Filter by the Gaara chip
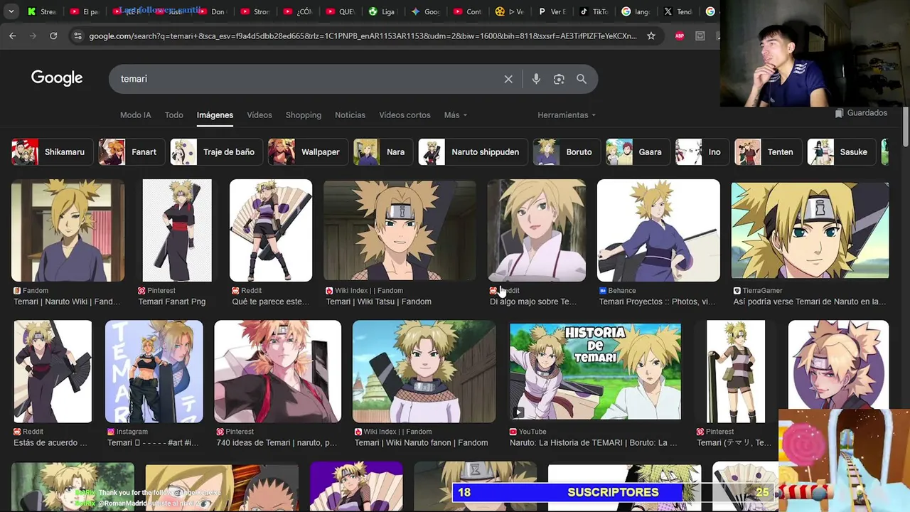 click(x=638, y=152)
